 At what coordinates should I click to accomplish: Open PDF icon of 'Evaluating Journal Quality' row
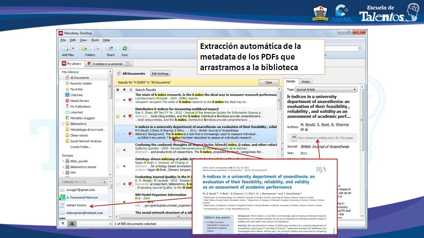(x=130, y=184)
